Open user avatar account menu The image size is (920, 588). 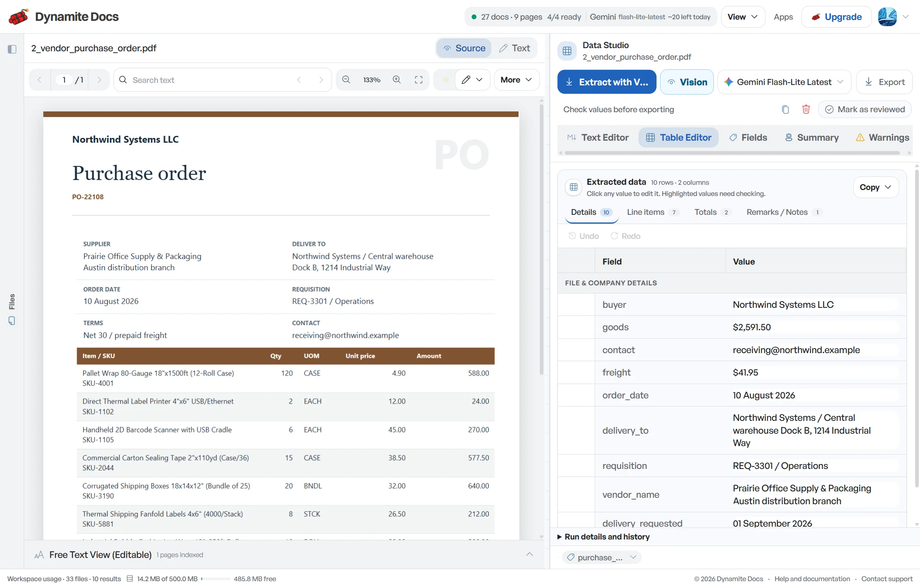coord(887,17)
